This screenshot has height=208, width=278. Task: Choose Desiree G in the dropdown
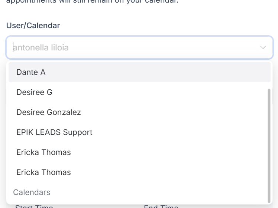[34, 92]
